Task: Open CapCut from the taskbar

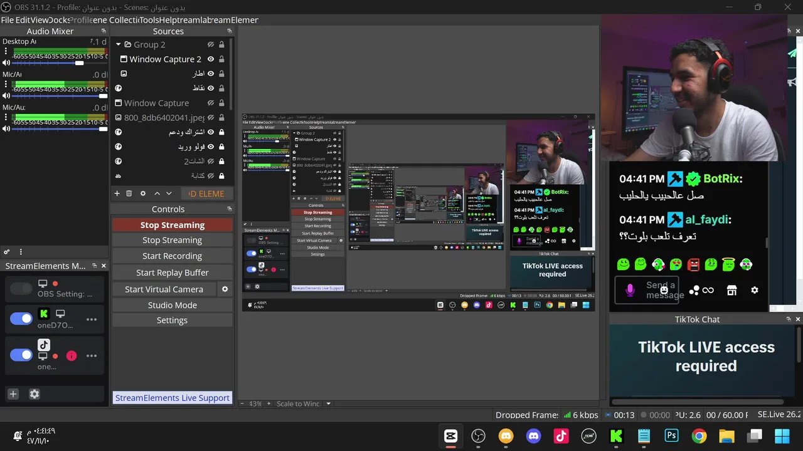Action: coord(451,436)
